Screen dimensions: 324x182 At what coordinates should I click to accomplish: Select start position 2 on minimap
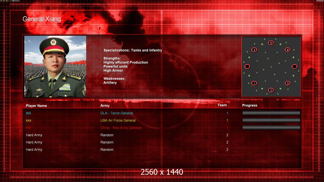(x=271, y=90)
